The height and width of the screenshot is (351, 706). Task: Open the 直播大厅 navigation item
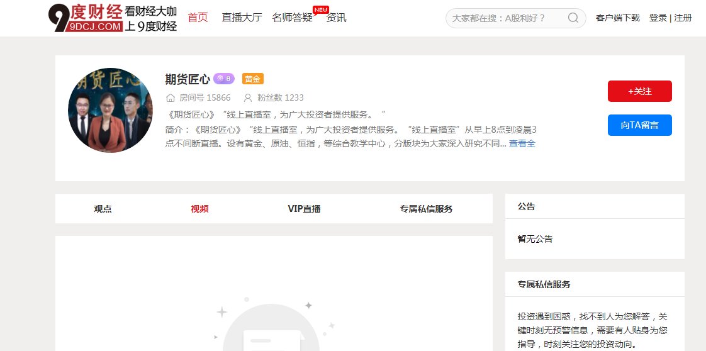click(x=242, y=18)
